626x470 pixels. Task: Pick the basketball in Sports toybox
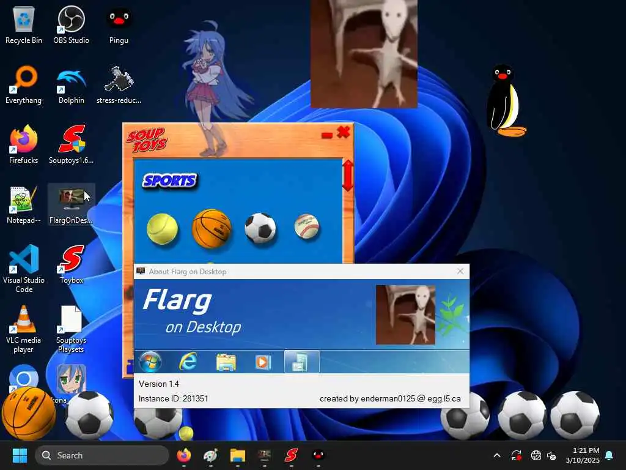[x=212, y=228]
